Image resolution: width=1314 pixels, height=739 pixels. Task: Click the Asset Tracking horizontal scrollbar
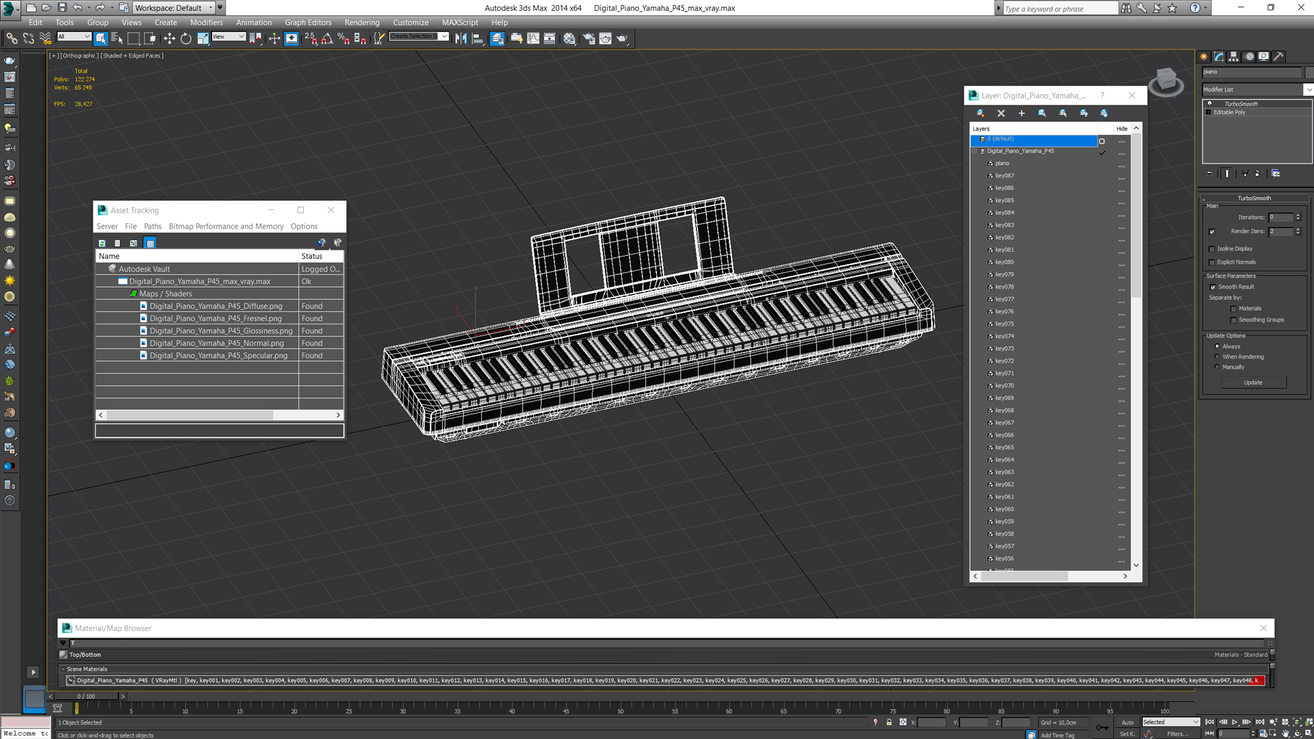point(190,415)
